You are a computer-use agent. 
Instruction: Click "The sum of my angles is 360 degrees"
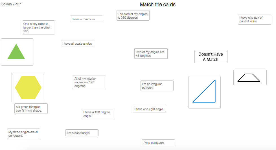(133, 16)
